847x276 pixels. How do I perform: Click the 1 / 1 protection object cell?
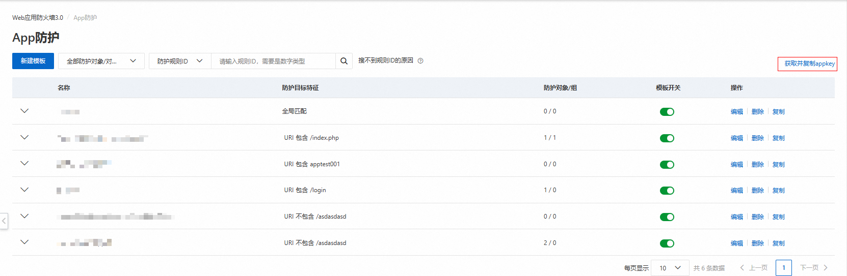pyautogui.click(x=550, y=138)
